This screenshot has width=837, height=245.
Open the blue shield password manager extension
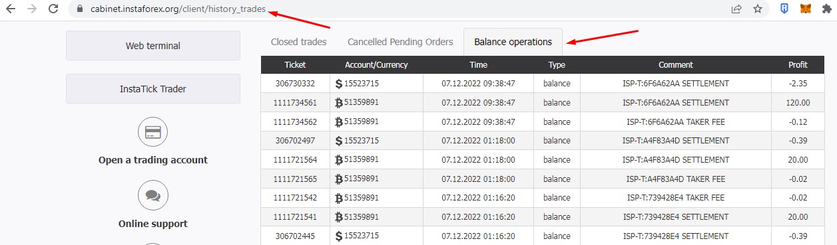(785, 9)
